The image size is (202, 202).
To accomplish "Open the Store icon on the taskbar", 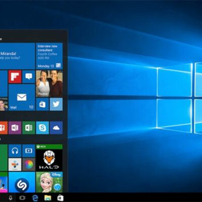I will click(60, 198).
